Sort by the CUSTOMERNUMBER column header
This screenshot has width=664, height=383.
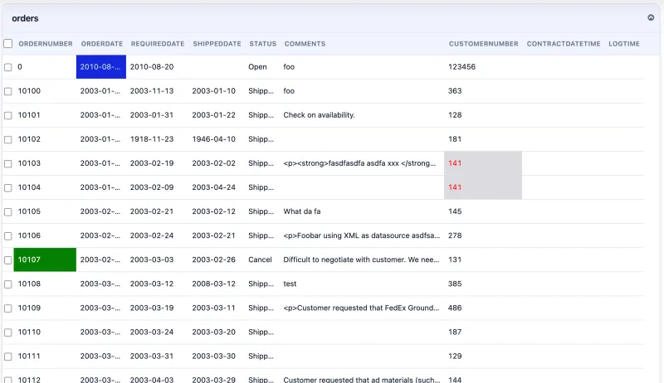(x=484, y=44)
